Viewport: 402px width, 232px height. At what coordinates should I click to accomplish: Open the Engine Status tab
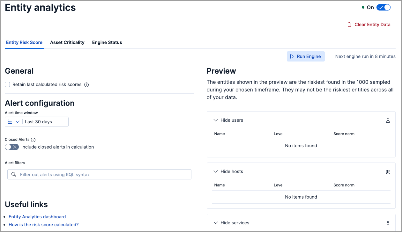[107, 42]
